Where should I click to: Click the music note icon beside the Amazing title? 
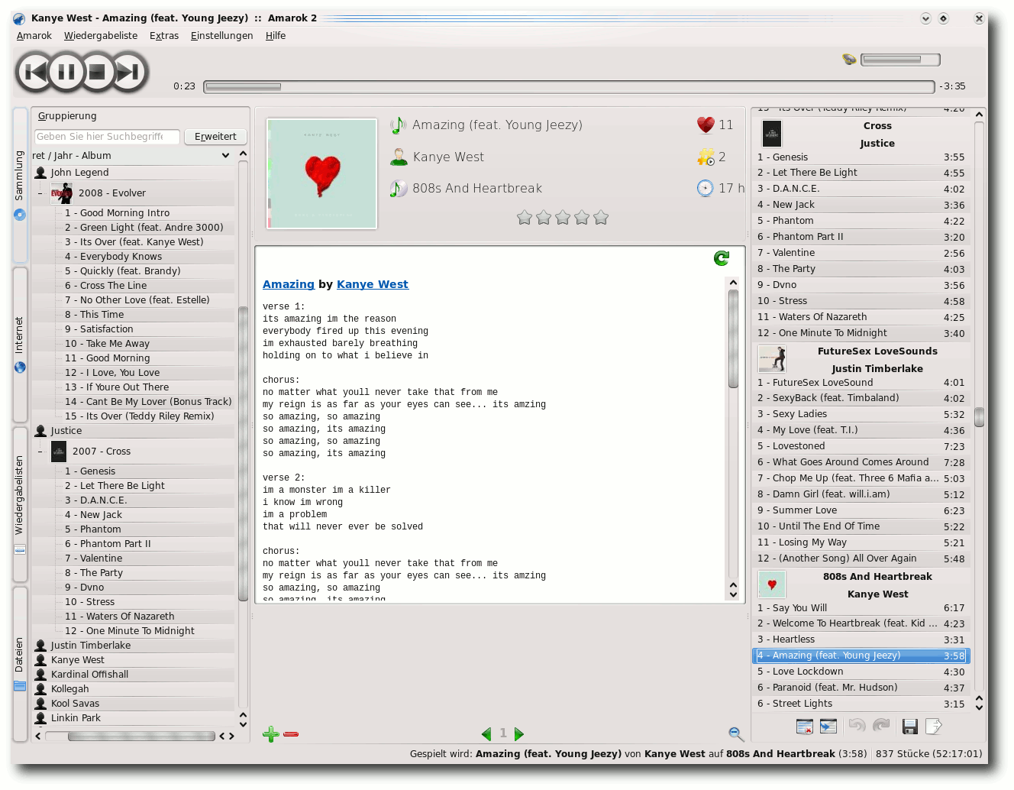tap(398, 125)
